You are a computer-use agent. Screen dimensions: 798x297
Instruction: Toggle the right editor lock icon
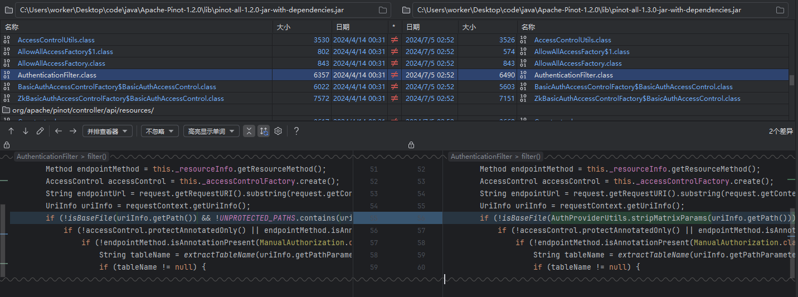pos(411,145)
